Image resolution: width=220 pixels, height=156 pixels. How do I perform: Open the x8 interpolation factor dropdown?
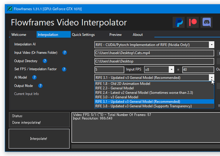(x=172, y=70)
